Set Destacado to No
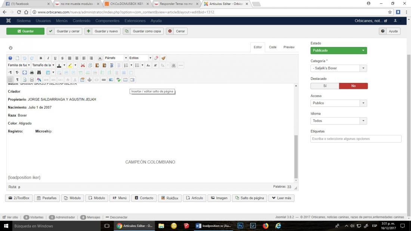 pos(353,86)
